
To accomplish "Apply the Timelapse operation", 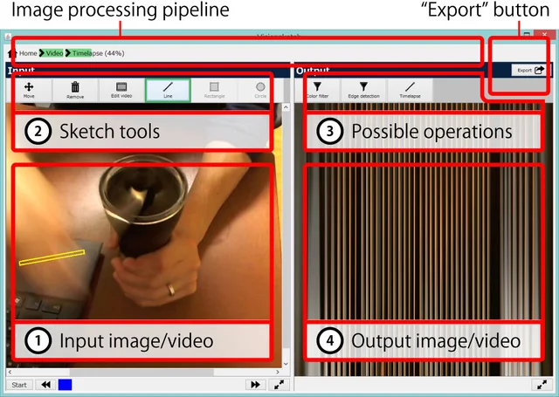I will pyautogui.click(x=410, y=90).
